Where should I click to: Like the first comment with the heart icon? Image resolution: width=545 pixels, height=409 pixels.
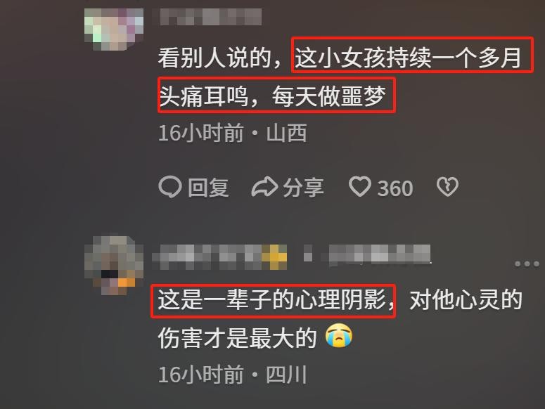point(360,187)
